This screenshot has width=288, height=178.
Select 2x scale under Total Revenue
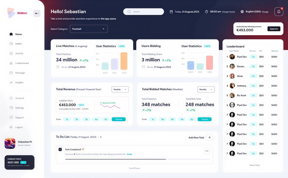point(77,119)
